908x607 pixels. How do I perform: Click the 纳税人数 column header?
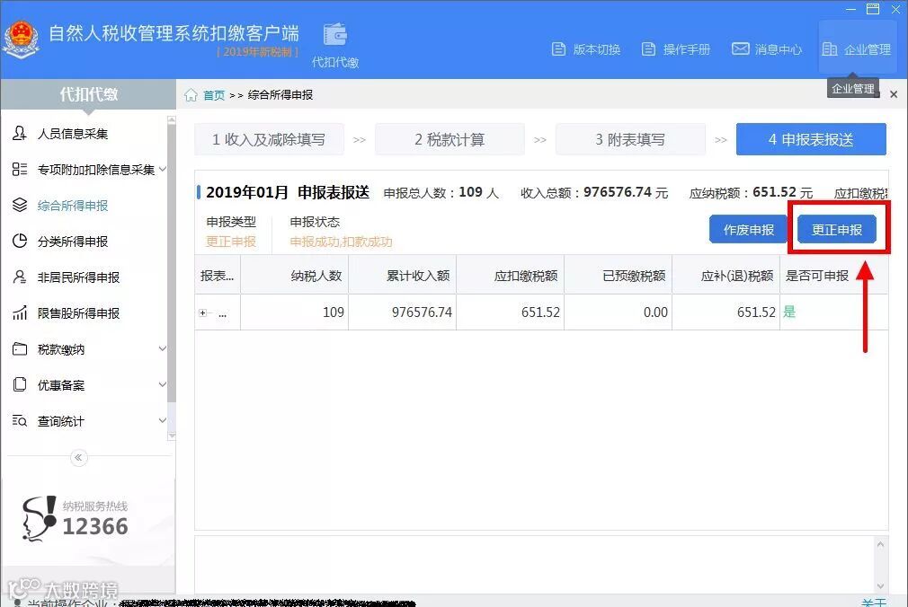point(294,276)
